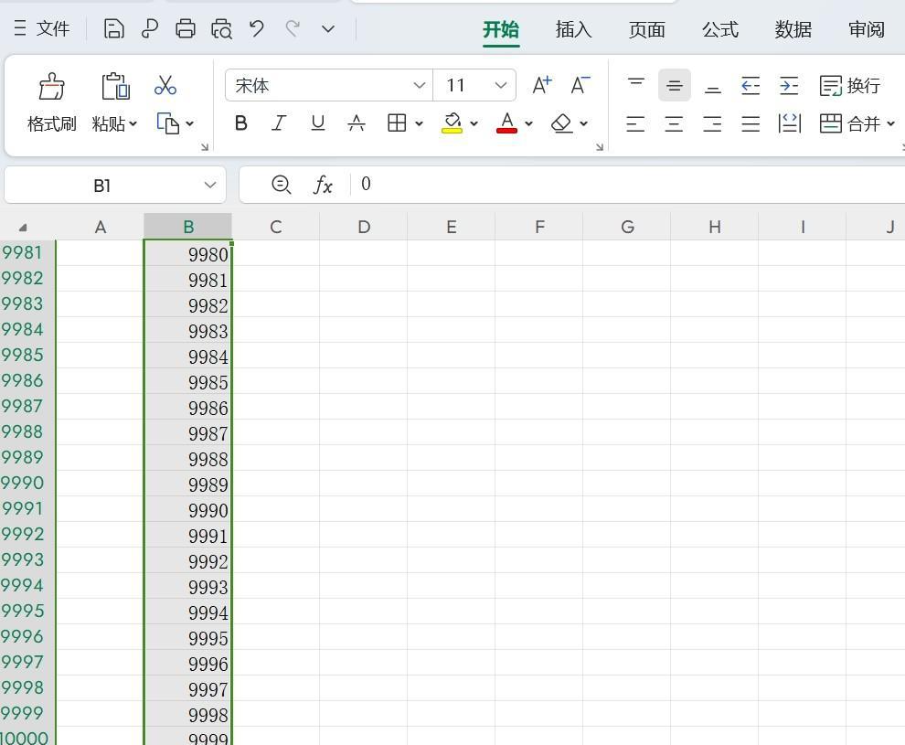Expand the borders dropdown arrow
Screen dimensions: 905x745
419,122
